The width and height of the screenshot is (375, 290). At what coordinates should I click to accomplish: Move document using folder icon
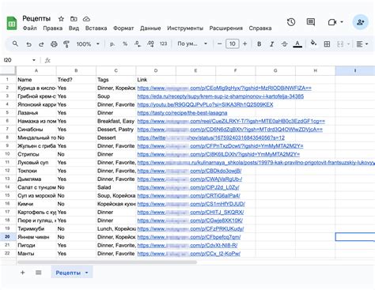point(74,19)
